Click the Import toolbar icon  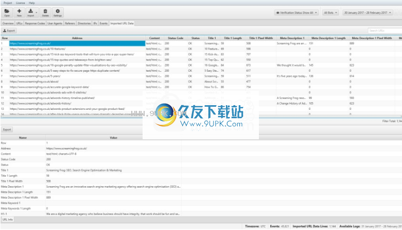pos(32,12)
